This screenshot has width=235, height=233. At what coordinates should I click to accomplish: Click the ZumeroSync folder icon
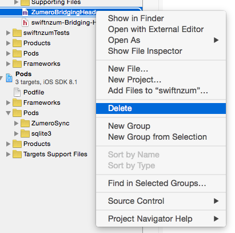coord(25,123)
